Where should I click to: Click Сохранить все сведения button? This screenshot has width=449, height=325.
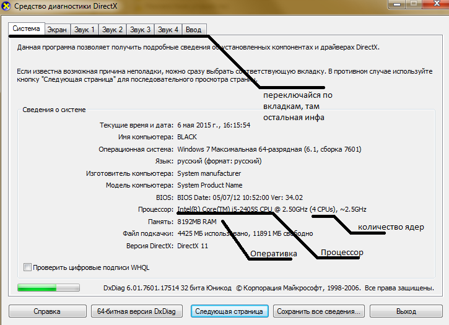coord(319,311)
